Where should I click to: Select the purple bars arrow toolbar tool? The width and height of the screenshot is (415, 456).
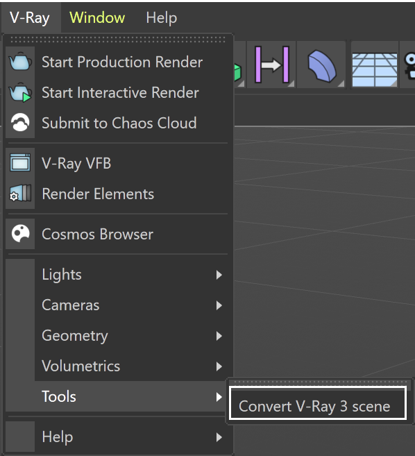(271, 65)
